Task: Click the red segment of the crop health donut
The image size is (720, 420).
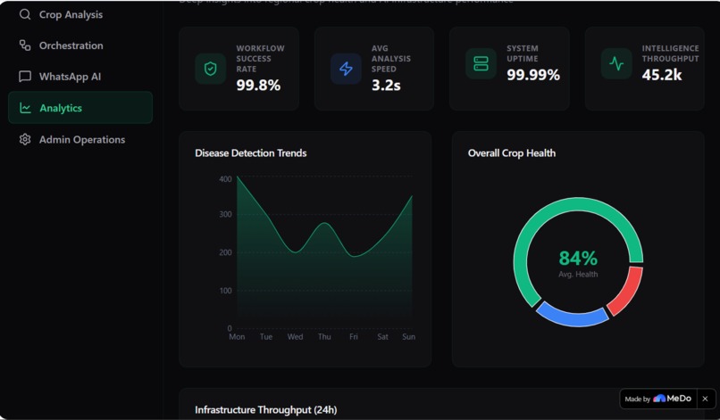Action: (627, 291)
